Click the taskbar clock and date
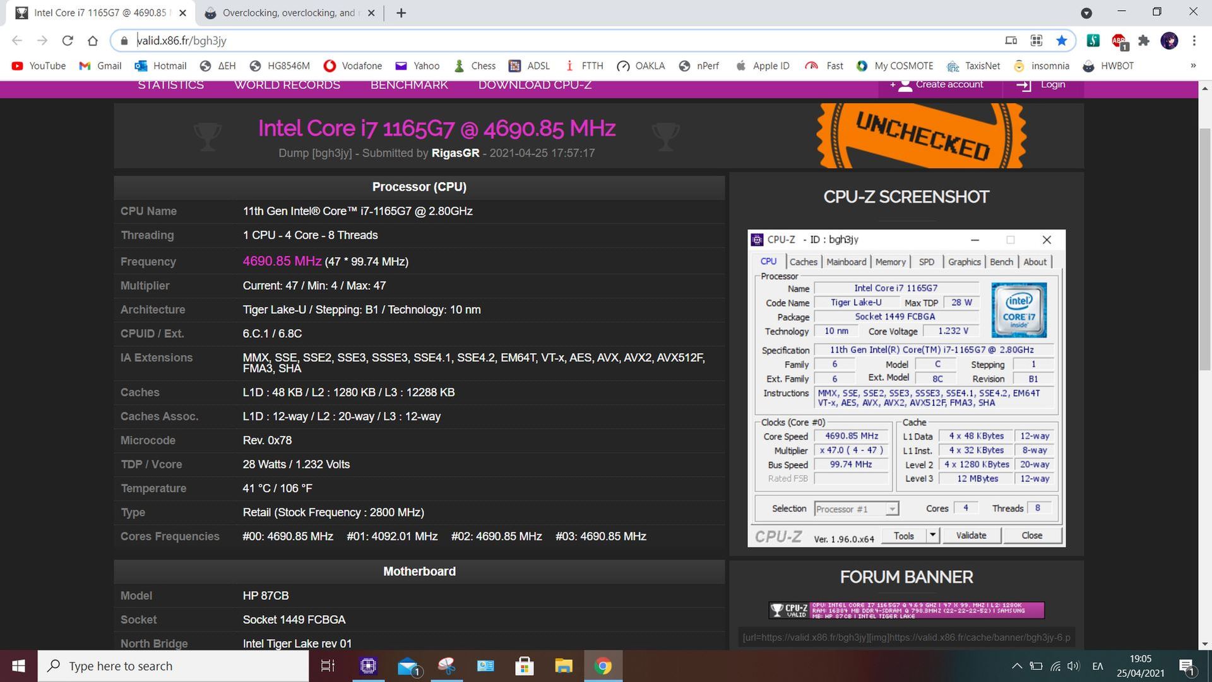 [x=1140, y=666]
